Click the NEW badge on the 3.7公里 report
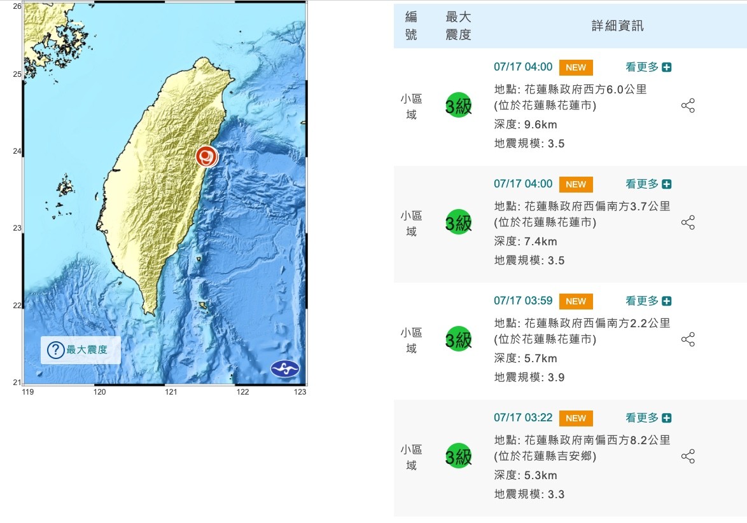The width and height of the screenshot is (747, 523). tap(576, 185)
